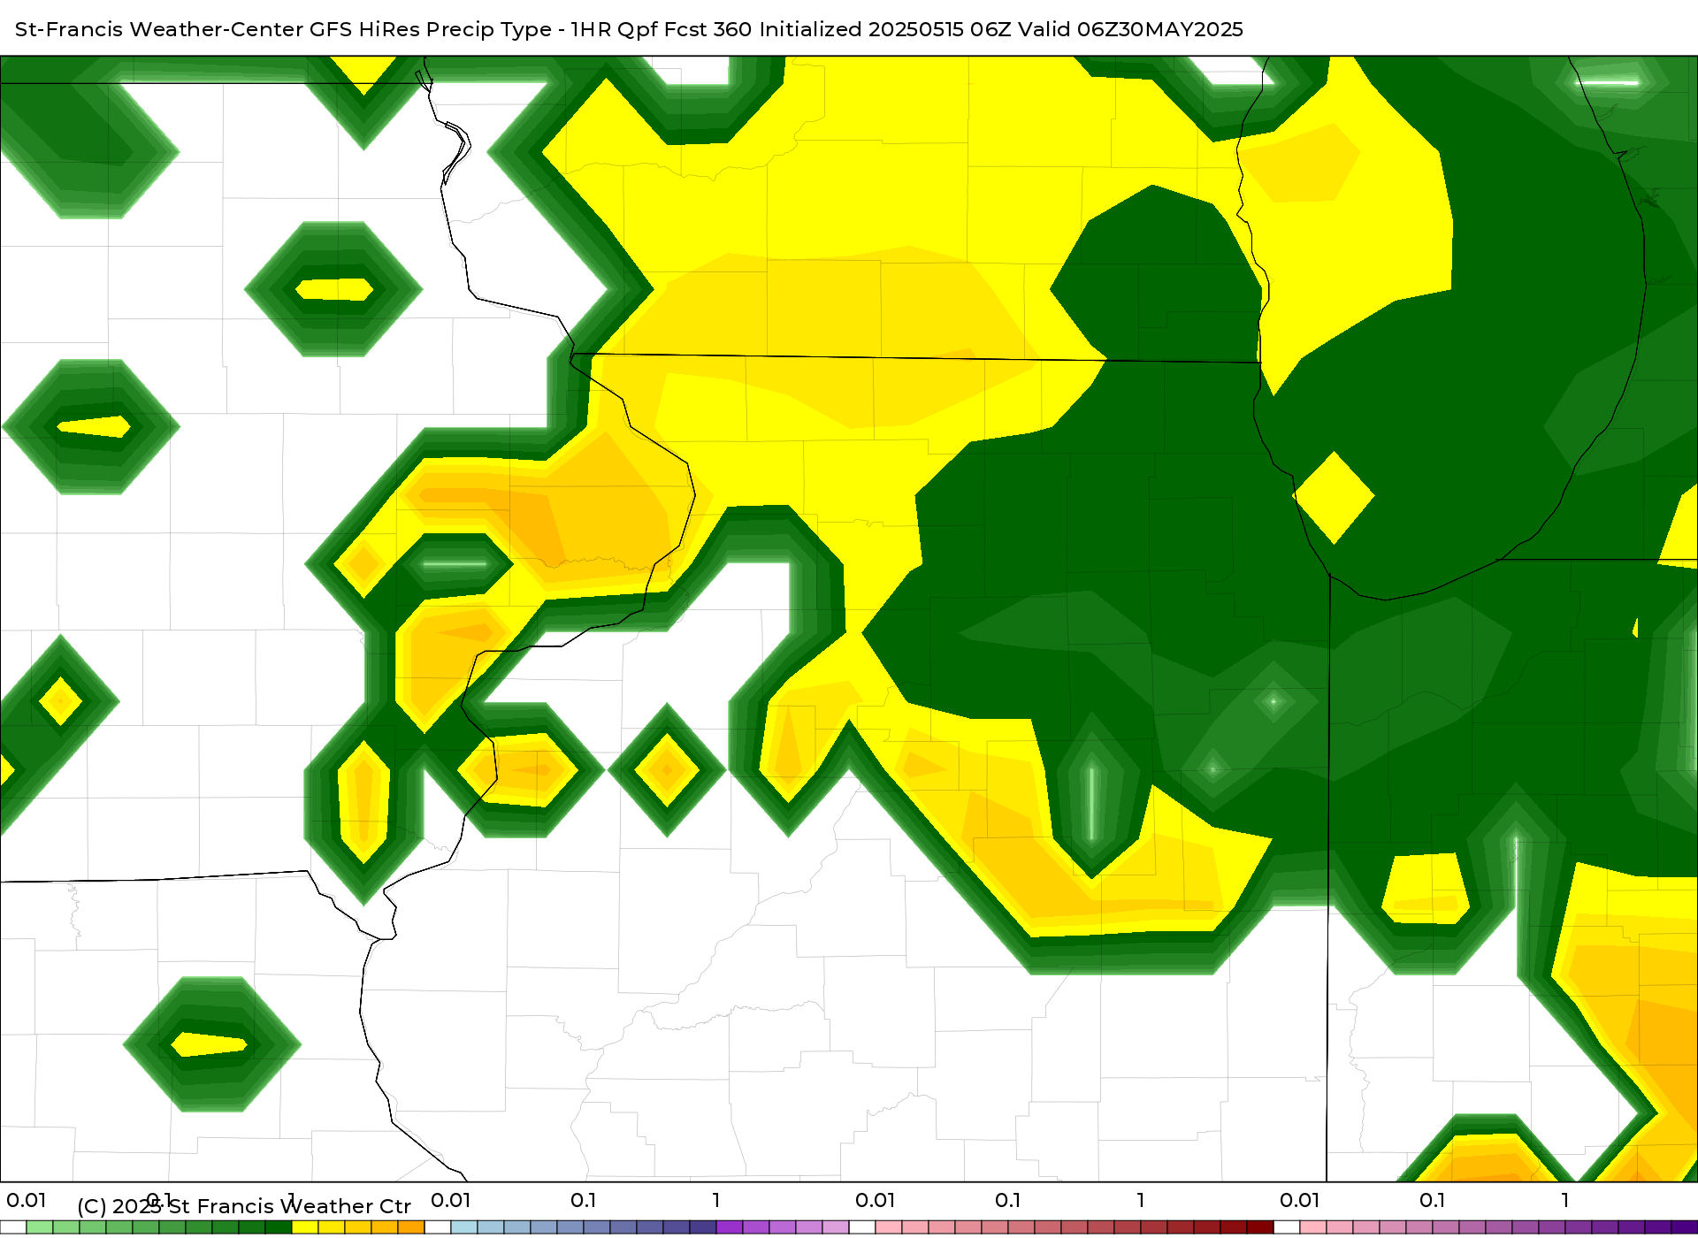
Task: Select the lightest green swatch in the legend
Action: [x=40, y=1227]
